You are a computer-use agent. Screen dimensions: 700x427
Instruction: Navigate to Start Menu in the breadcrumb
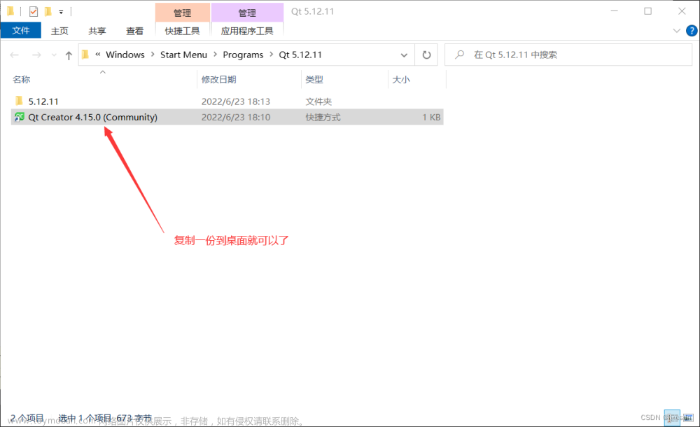[183, 55]
